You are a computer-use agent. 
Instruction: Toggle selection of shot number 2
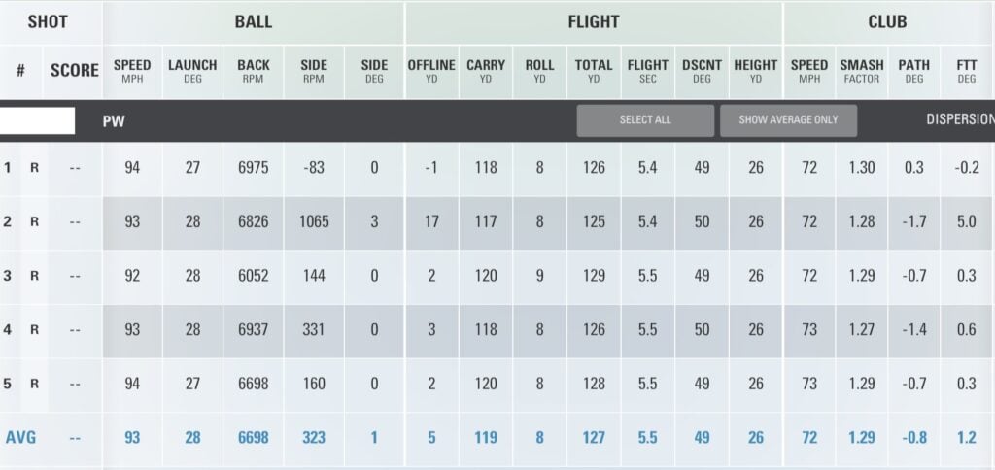tap(8, 222)
